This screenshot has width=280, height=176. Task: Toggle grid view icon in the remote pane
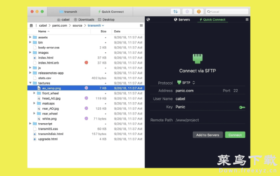[x=247, y=20]
